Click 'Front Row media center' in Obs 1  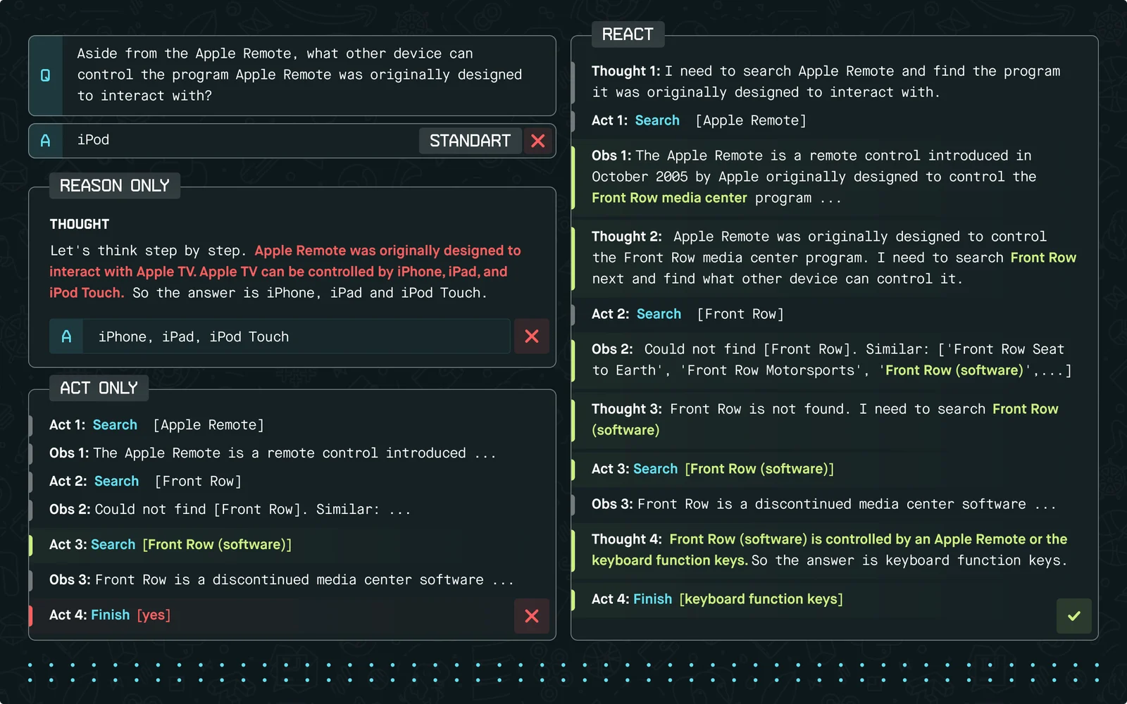pyautogui.click(x=669, y=198)
